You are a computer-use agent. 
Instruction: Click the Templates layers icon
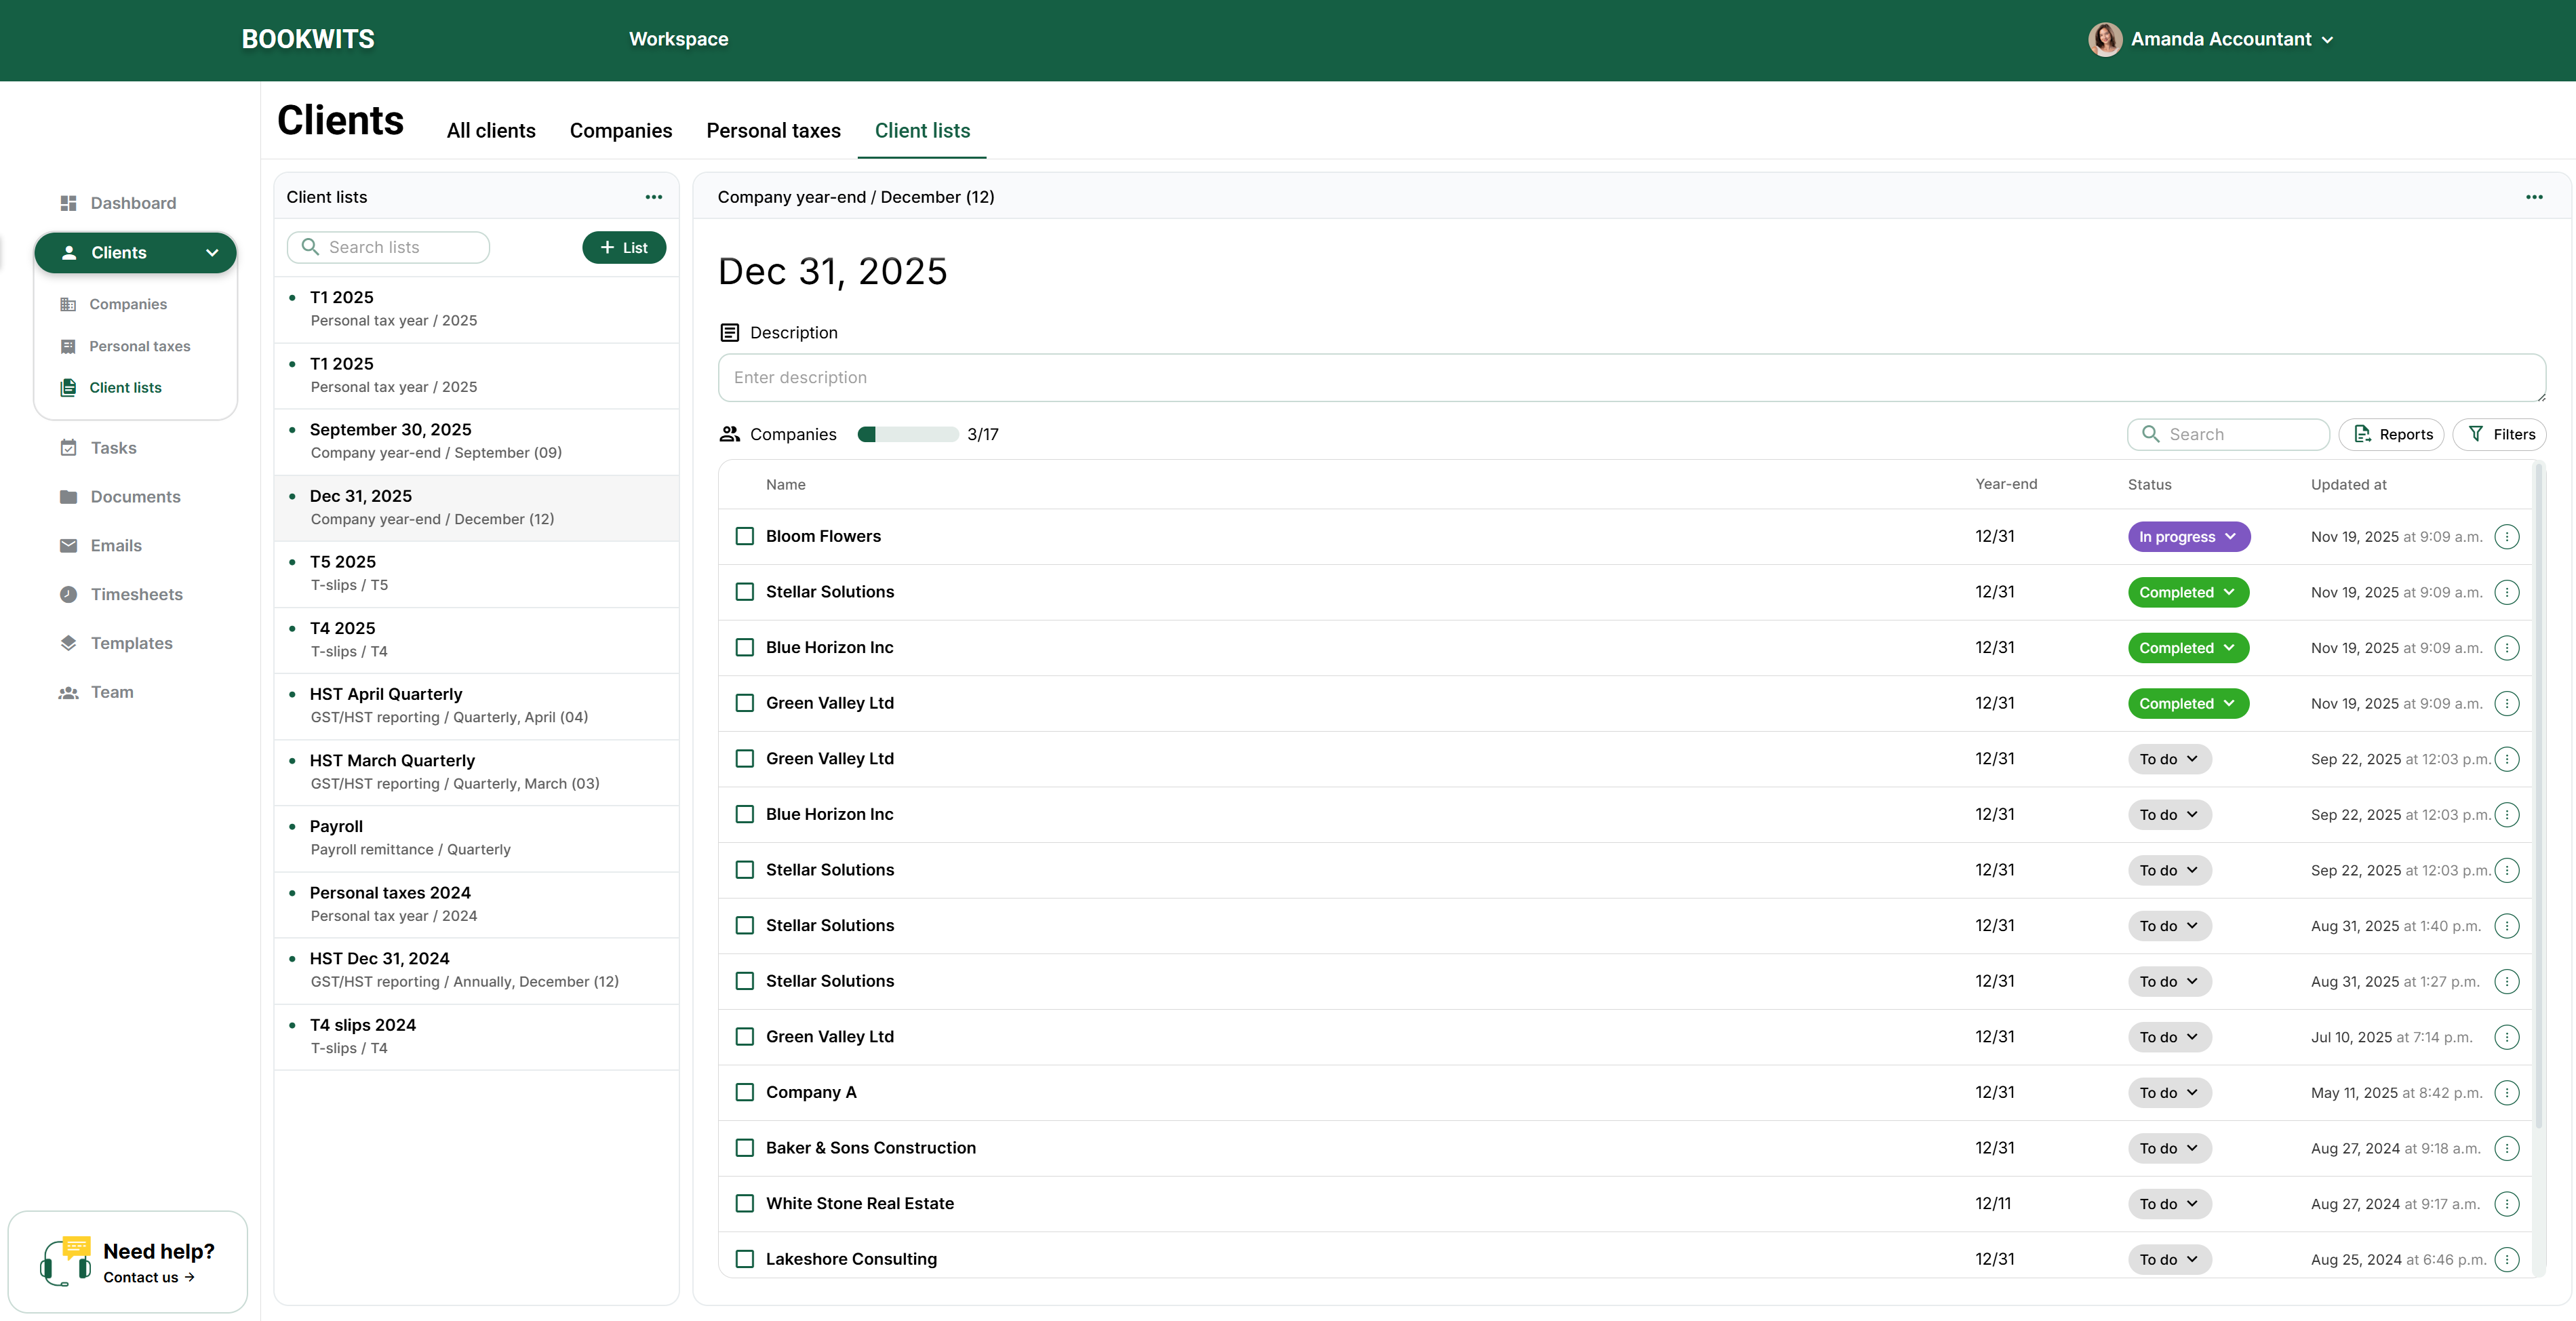(x=68, y=643)
